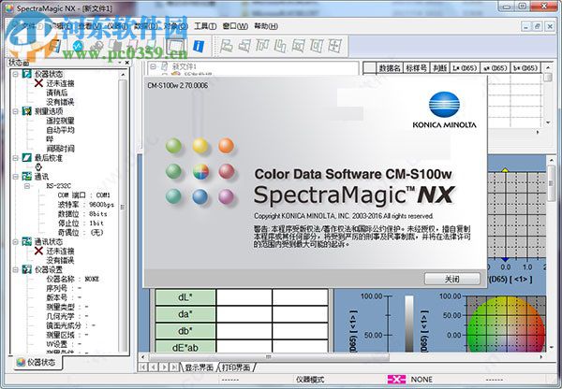562x389 pixels.
Task: Click the '数据位 : 8bits' tree row
Action: click(x=82, y=213)
